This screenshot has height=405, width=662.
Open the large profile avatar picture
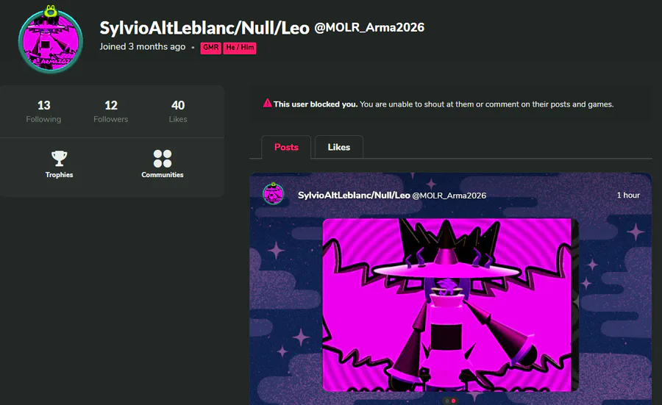click(51, 40)
